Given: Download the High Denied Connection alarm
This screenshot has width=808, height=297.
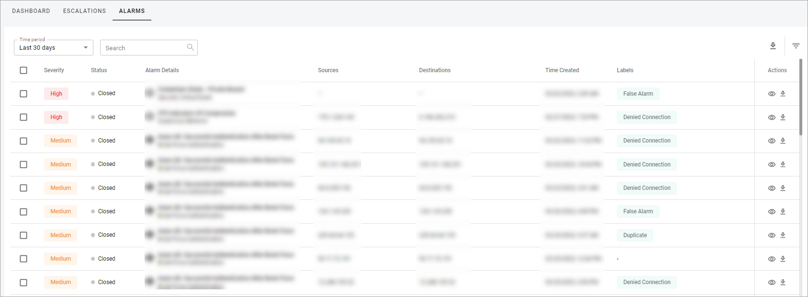Looking at the screenshot, I should coord(783,117).
